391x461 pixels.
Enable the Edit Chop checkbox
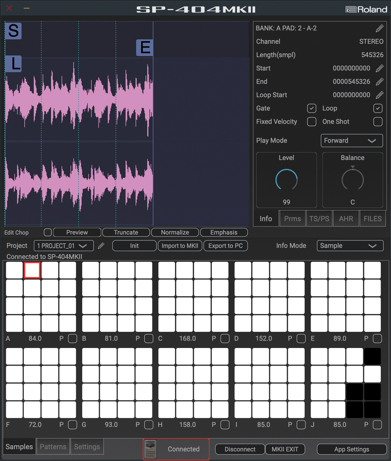coord(48,232)
